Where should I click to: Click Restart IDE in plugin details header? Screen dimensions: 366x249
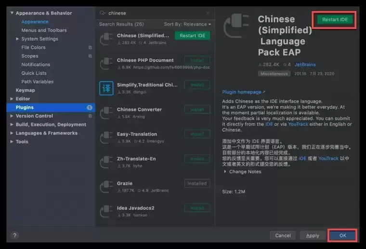click(335, 20)
